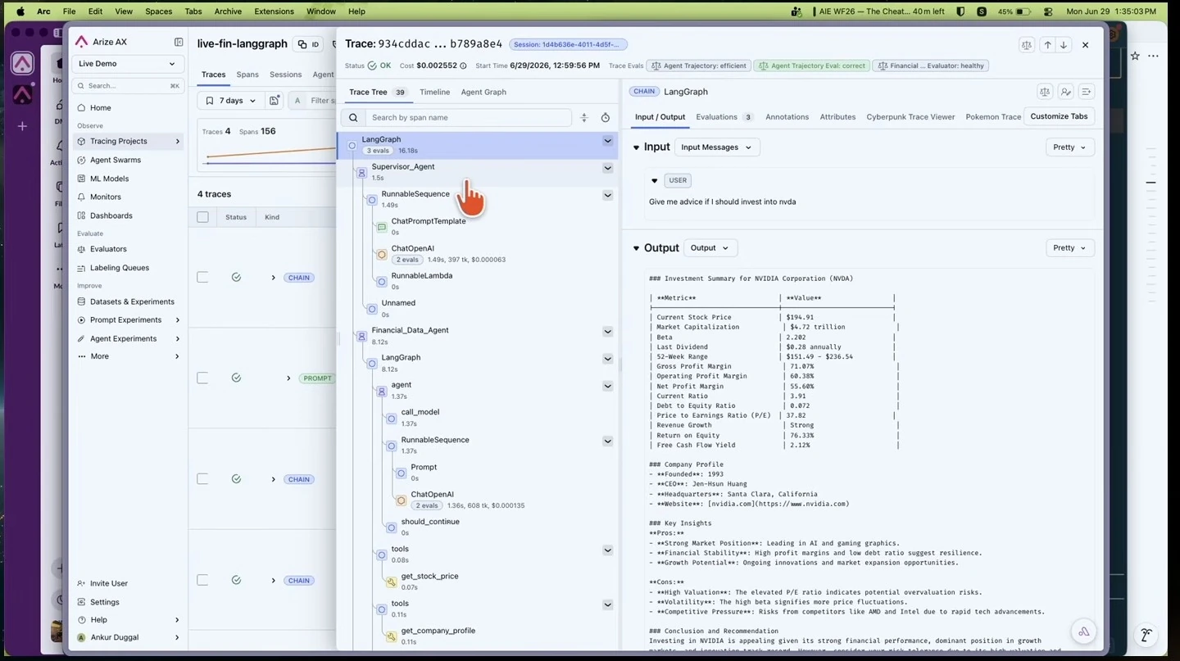Close the trace detail panel

pyautogui.click(x=1086, y=45)
